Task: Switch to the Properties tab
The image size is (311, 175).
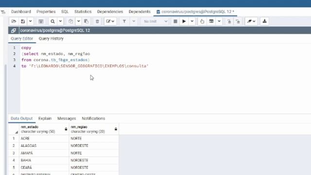Action: [x=46, y=12]
